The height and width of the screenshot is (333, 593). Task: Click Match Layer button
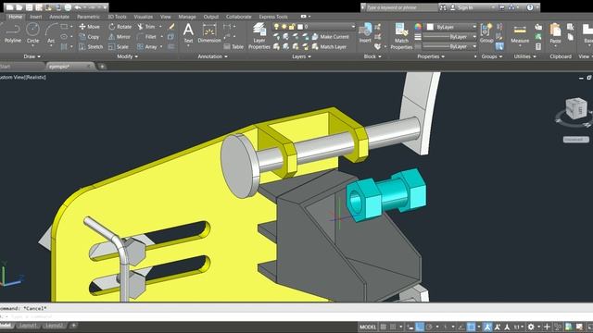tap(329, 47)
